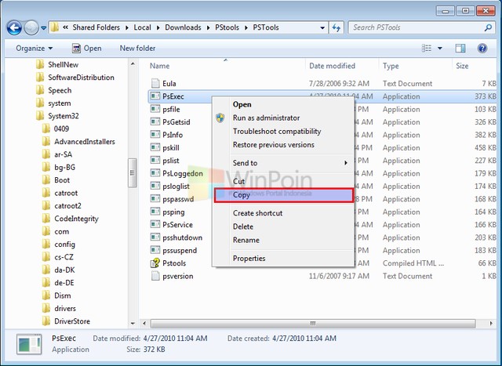Screen dimensions: 502x366
Task: Select Cut in the context menu
Action: pyautogui.click(x=284, y=181)
